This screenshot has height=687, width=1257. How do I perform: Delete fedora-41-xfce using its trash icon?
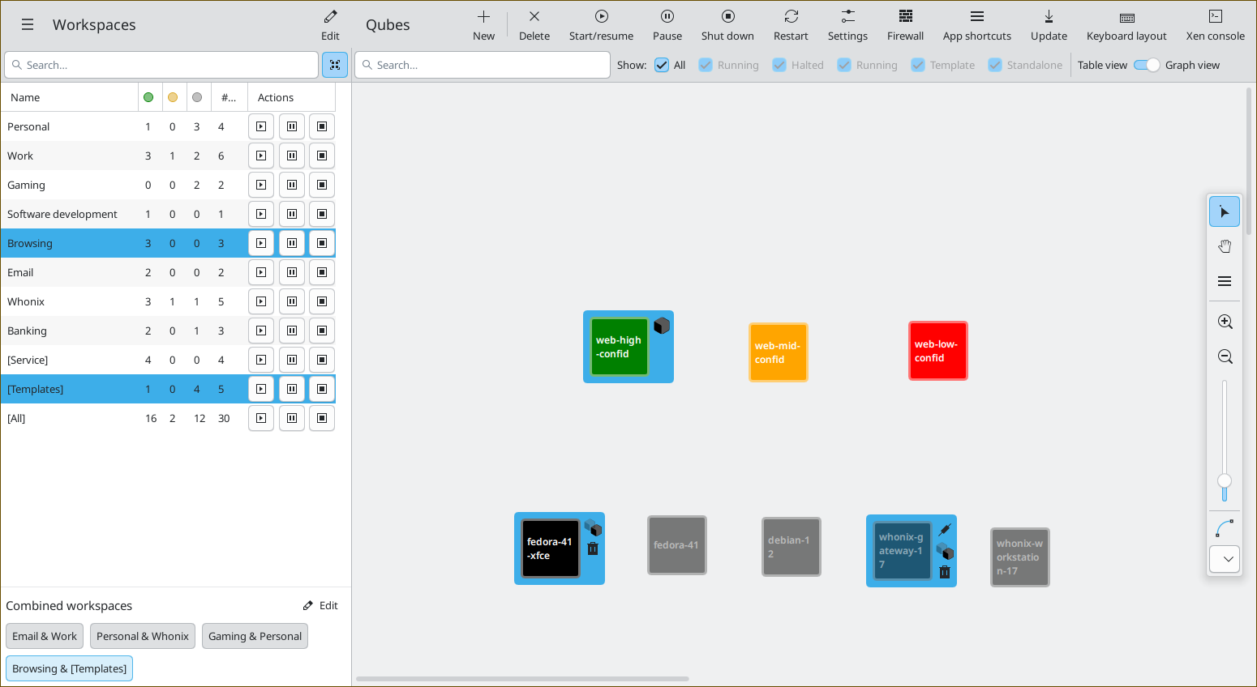pyautogui.click(x=593, y=548)
